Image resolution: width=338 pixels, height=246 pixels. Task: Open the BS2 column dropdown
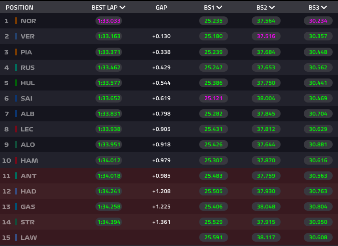click(272, 8)
